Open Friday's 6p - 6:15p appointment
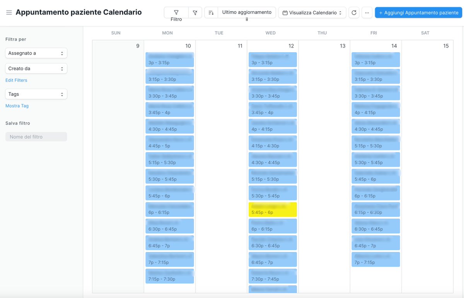The image size is (464, 298). (x=376, y=192)
